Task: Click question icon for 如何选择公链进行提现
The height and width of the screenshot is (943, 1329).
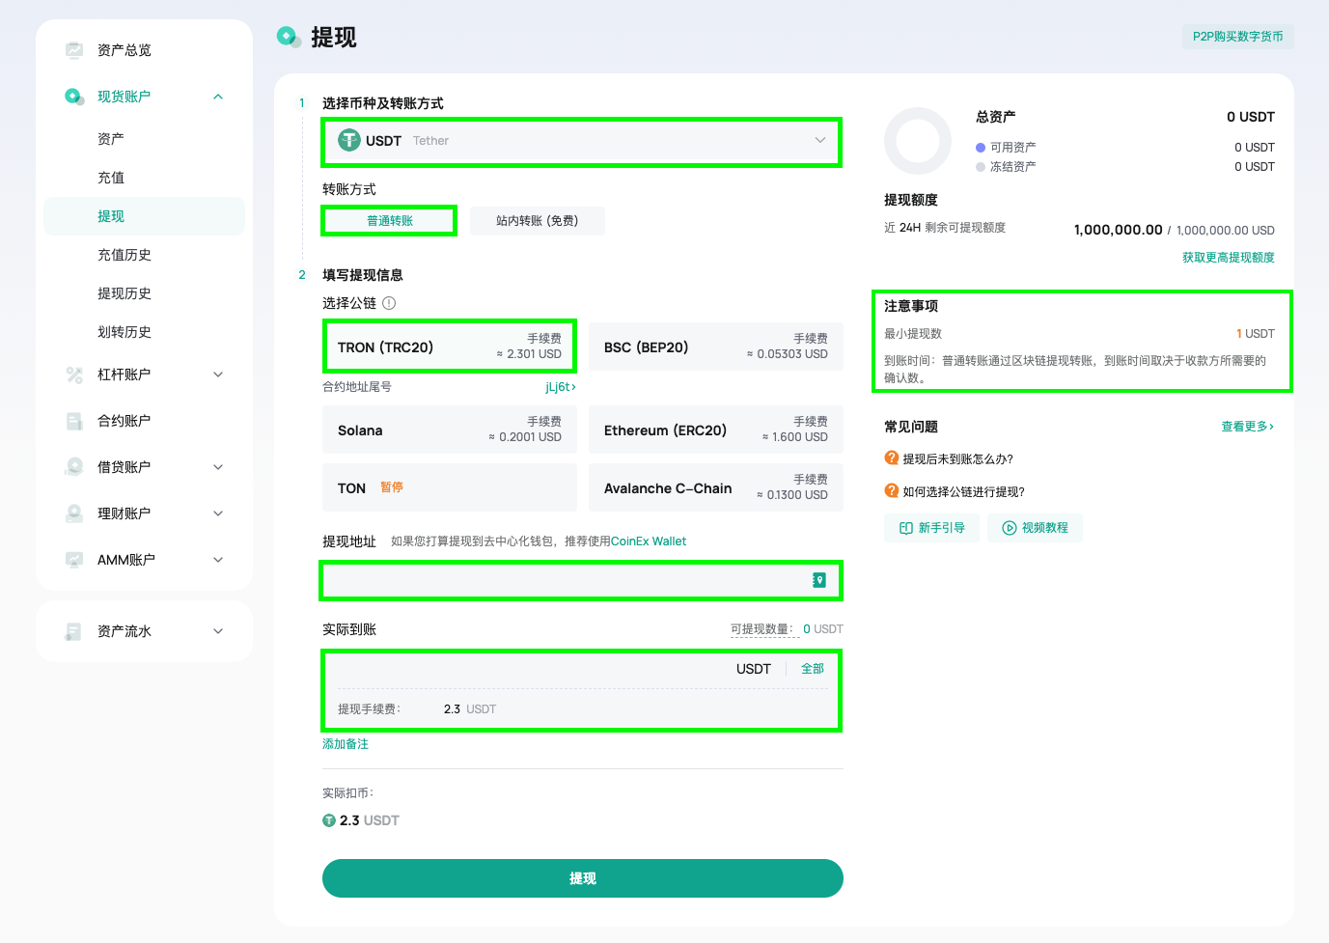Action: point(892,491)
